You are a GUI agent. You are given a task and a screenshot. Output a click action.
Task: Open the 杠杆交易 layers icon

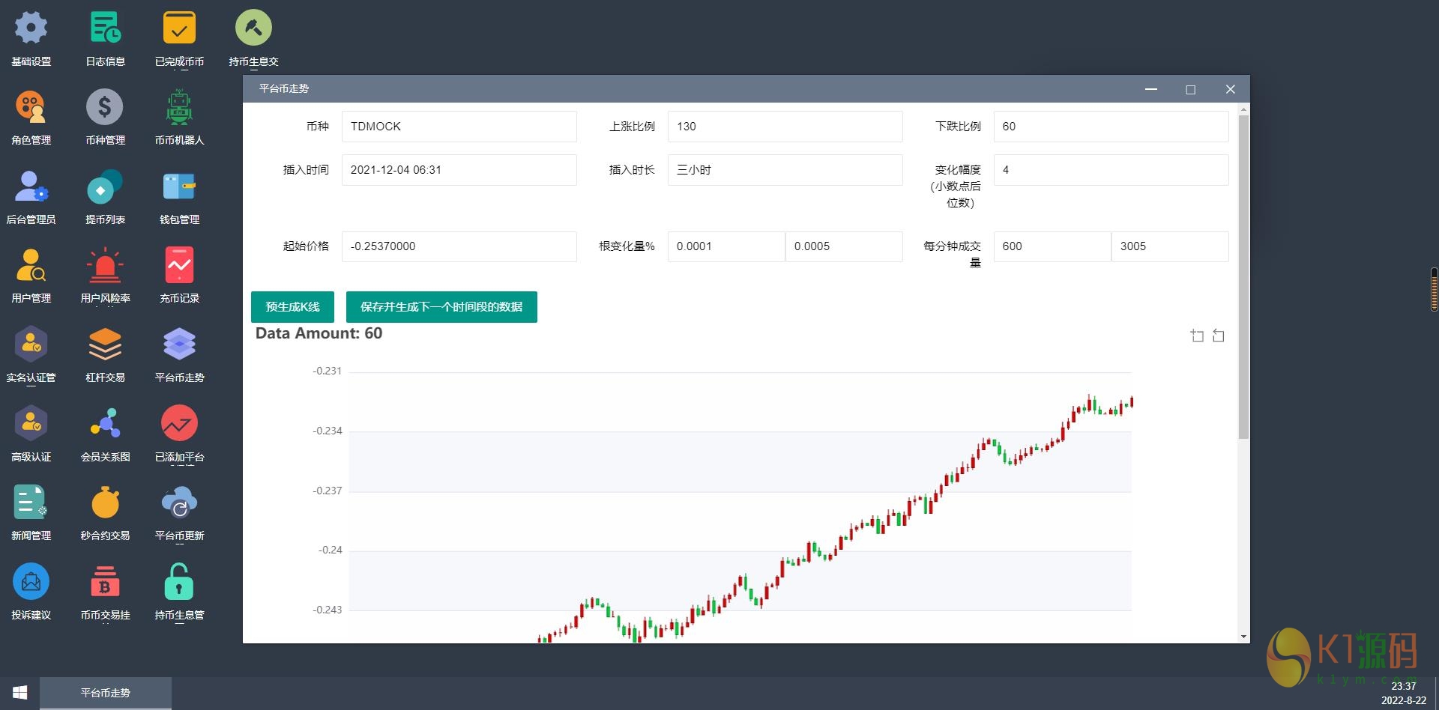click(x=105, y=345)
